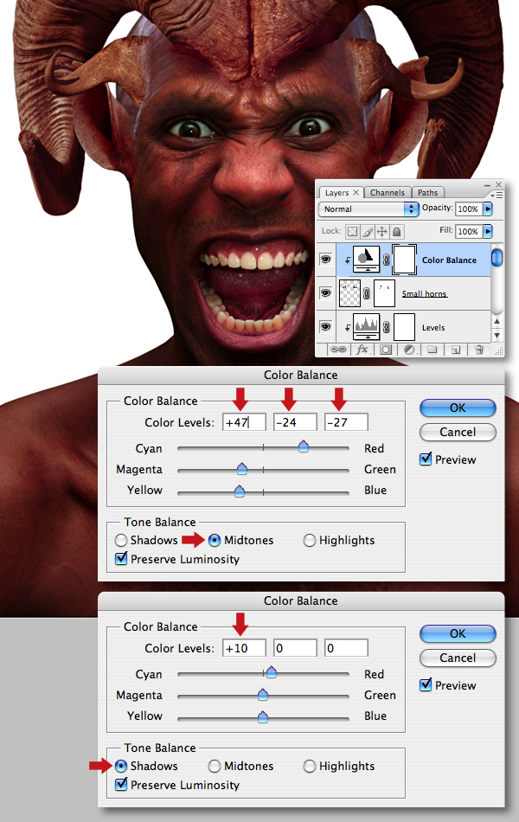The width and height of the screenshot is (519, 822).
Task: Click the Layers list scroll down arrow
Action: pos(497,335)
